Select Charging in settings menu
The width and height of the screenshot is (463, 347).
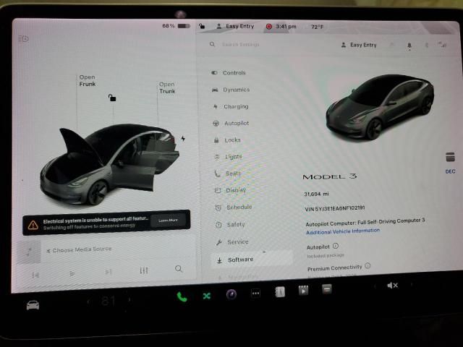(235, 106)
